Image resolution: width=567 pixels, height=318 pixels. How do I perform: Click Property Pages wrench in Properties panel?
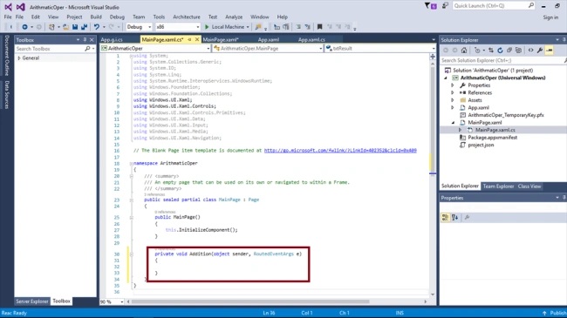tap(467, 217)
